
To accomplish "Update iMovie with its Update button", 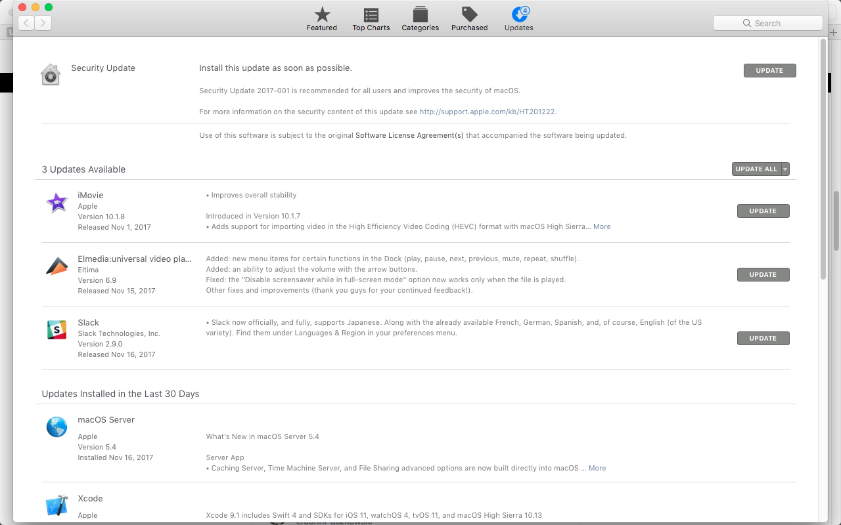I will [x=763, y=211].
